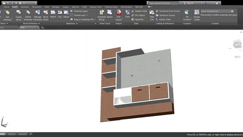Click the Plot printer icon in Quick Access

20,3
